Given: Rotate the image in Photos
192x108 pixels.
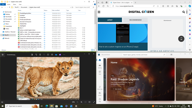Looking at the screenshot, I should pos(36,55).
